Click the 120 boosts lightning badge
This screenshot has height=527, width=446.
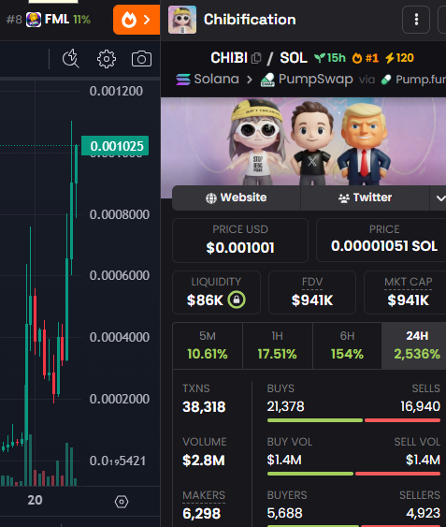click(x=399, y=58)
